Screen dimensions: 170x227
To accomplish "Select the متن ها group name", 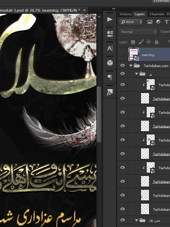I will [155, 221].
